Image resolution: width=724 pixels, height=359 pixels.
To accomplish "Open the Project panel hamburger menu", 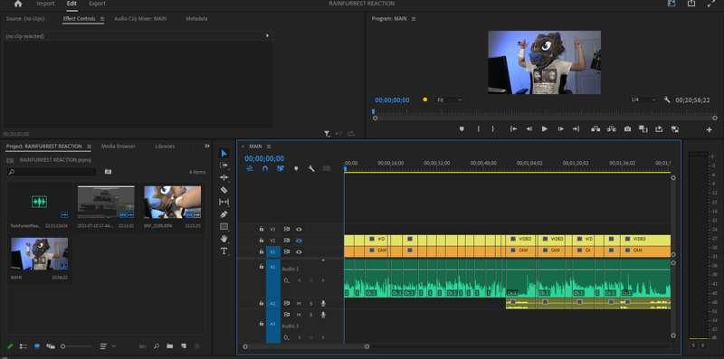I will (x=89, y=146).
